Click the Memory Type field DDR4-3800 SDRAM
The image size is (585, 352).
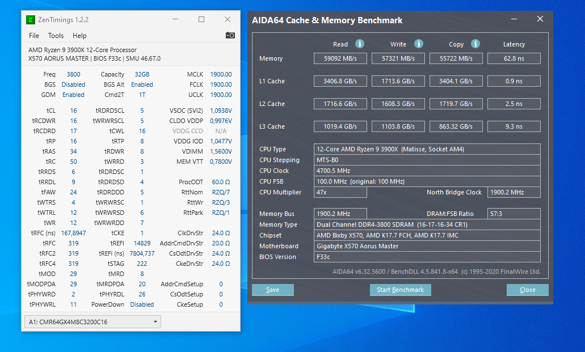click(427, 224)
